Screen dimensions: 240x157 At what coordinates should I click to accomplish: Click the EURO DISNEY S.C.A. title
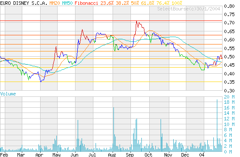[x=24, y=3]
